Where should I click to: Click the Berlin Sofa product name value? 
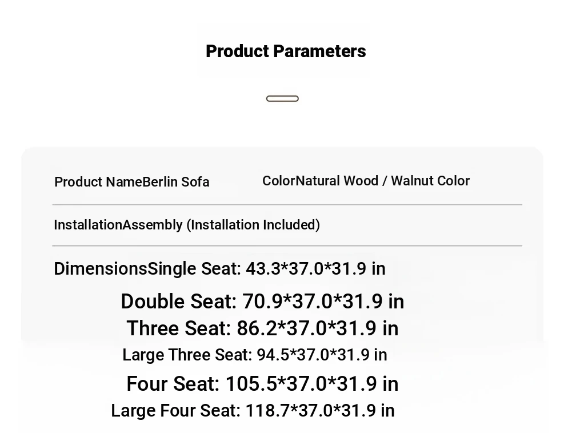pyautogui.click(x=176, y=182)
